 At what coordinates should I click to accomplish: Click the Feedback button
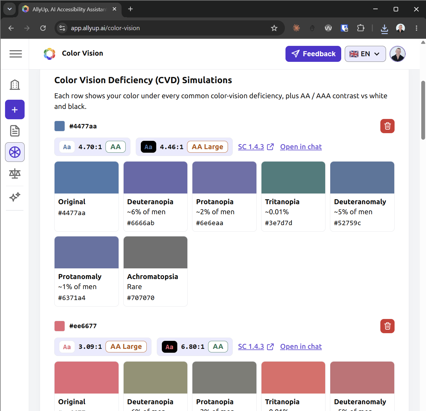[x=313, y=54]
